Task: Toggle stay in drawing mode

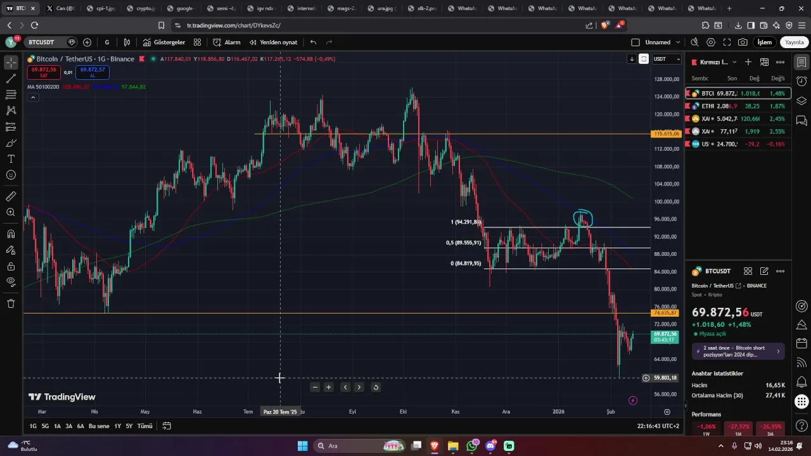Action: (x=11, y=250)
